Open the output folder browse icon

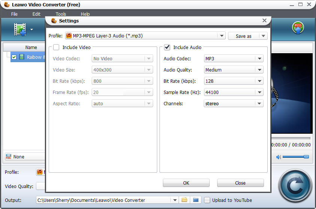tap(185, 200)
